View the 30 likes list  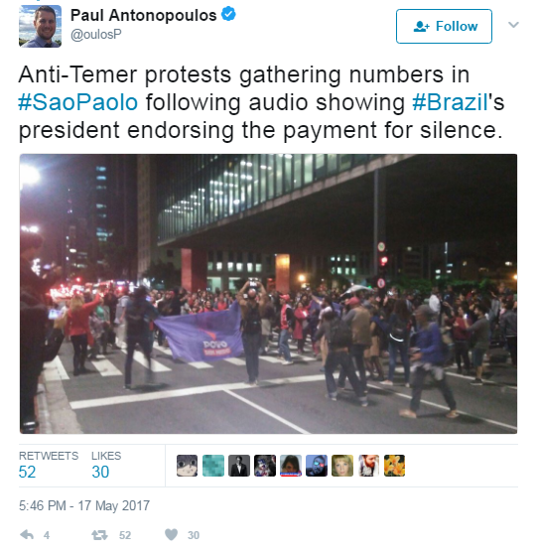(x=106, y=465)
